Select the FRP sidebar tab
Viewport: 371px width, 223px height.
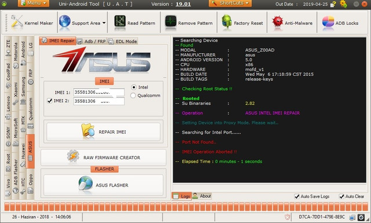[x=31, y=77]
